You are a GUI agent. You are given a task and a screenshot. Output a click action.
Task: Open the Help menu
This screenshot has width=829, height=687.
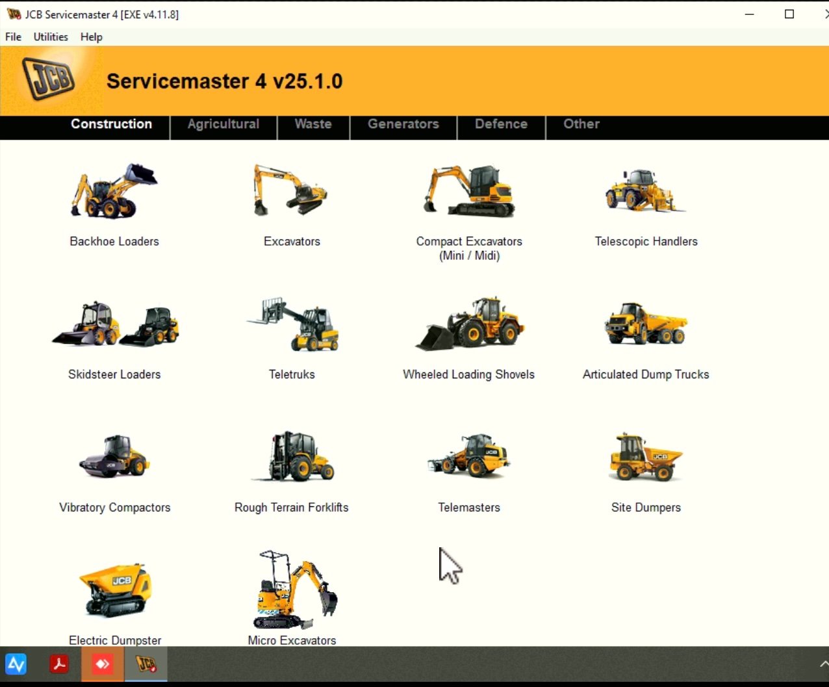pyautogui.click(x=92, y=37)
